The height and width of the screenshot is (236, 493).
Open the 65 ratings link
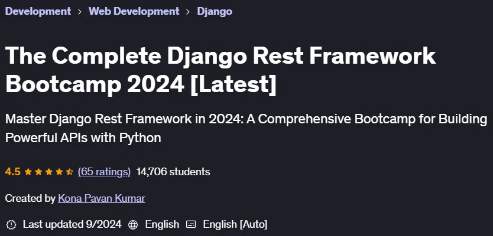[x=104, y=172]
